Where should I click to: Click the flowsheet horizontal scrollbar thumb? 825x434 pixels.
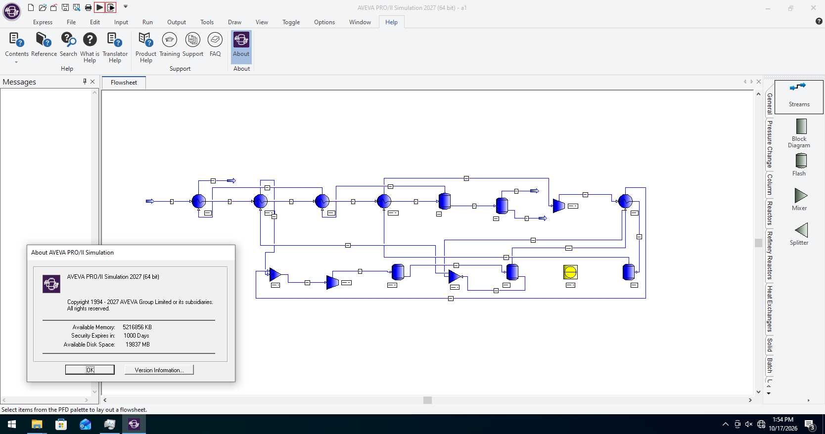point(428,400)
